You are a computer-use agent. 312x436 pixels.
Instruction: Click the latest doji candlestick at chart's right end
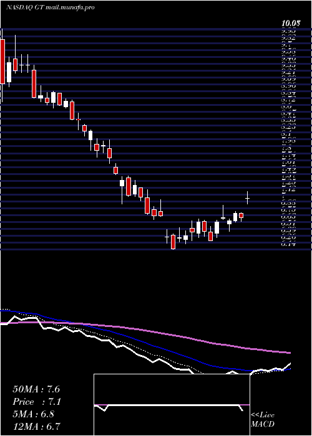click(247, 198)
